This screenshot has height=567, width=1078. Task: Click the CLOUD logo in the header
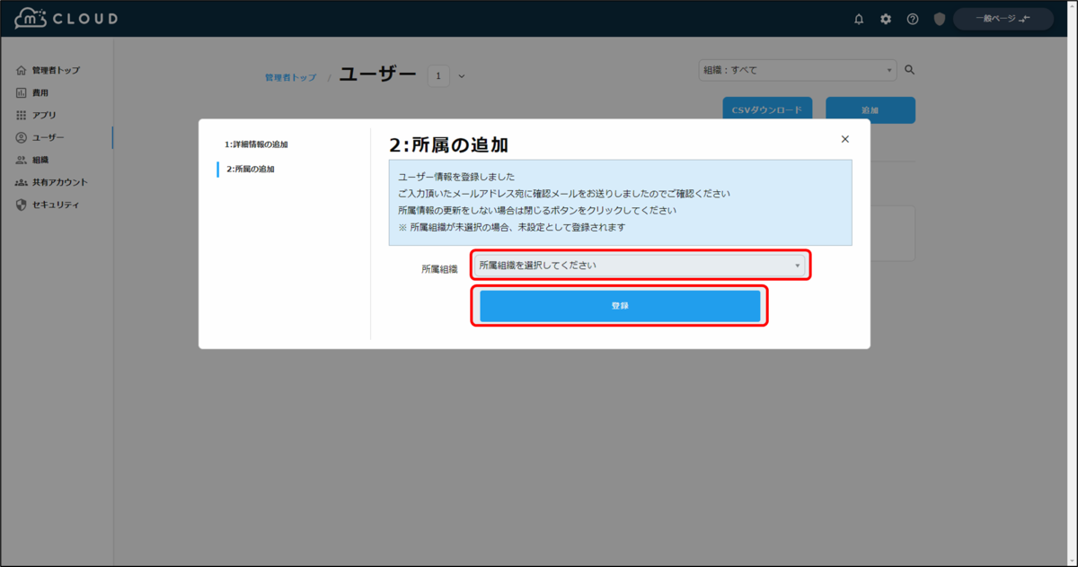tap(63, 18)
